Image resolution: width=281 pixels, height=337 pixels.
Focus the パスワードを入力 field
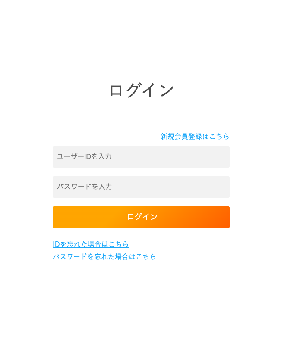click(x=141, y=187)
